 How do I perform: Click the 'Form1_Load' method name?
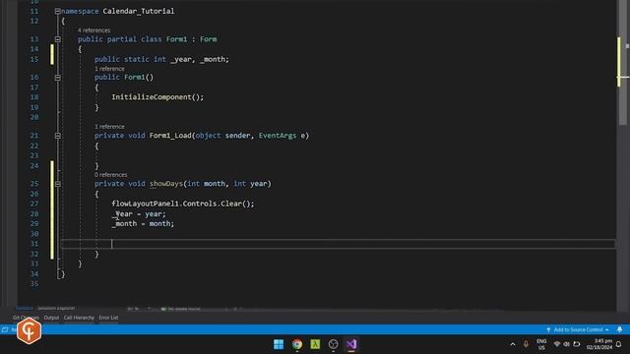170,136
